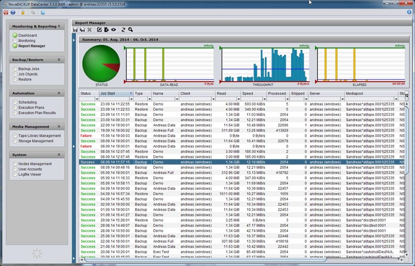Viewport: 415px width, 266px height.
Task: Click the edit pencil icon in Report Manager toolbar
Action: click(99, 29)
